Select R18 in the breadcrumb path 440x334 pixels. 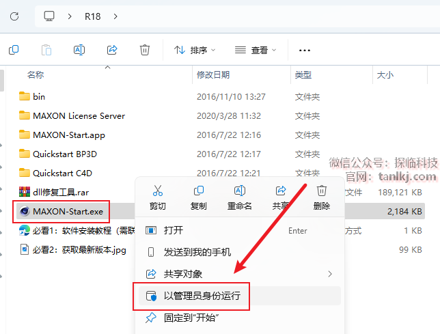tap(93, 16)
